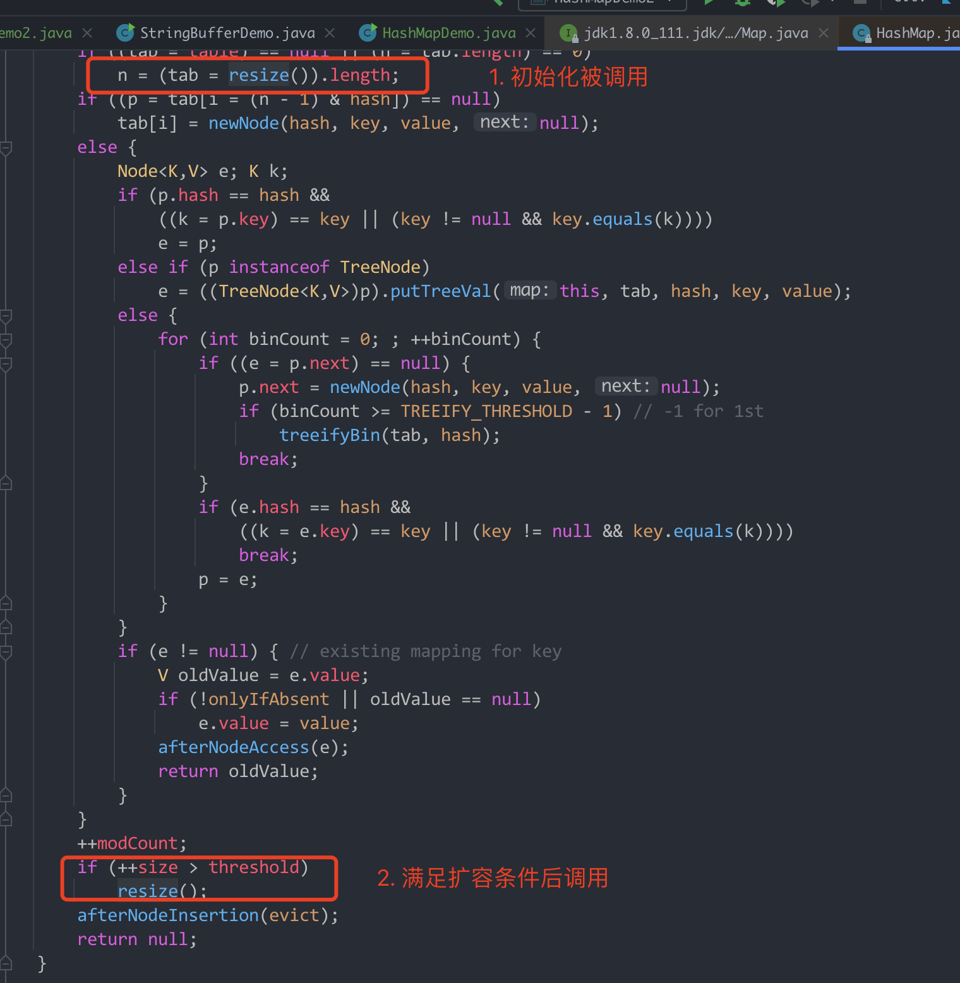Click the onlyIfAbsent variable

[269, 699]
